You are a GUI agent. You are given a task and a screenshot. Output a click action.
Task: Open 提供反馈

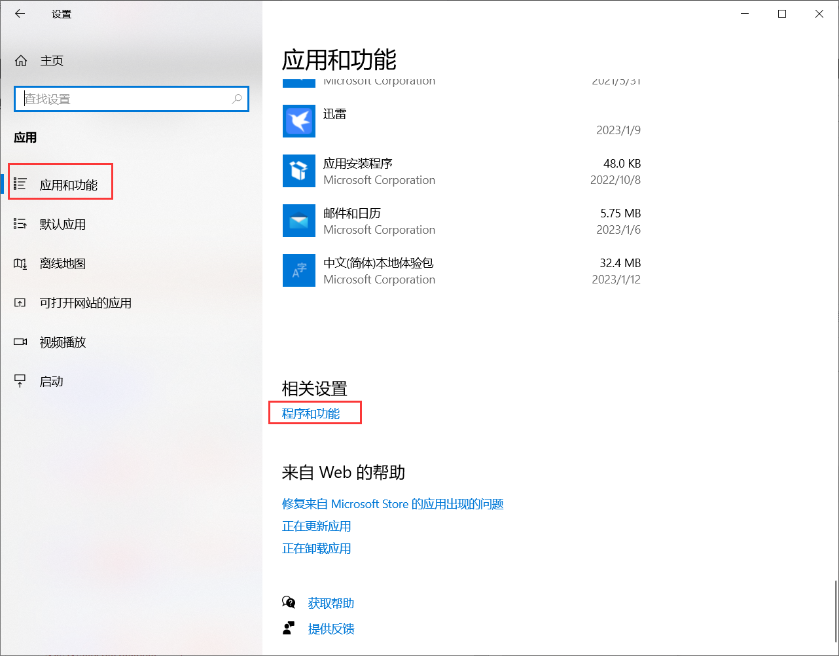pyautogui.click(x=331, y=629)
